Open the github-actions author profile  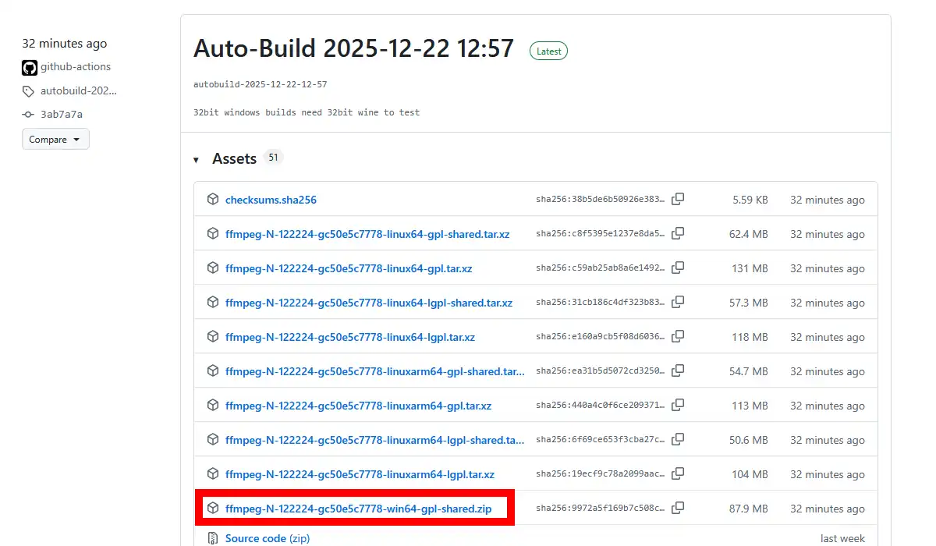pyautogui.click(x=76, y=67)
